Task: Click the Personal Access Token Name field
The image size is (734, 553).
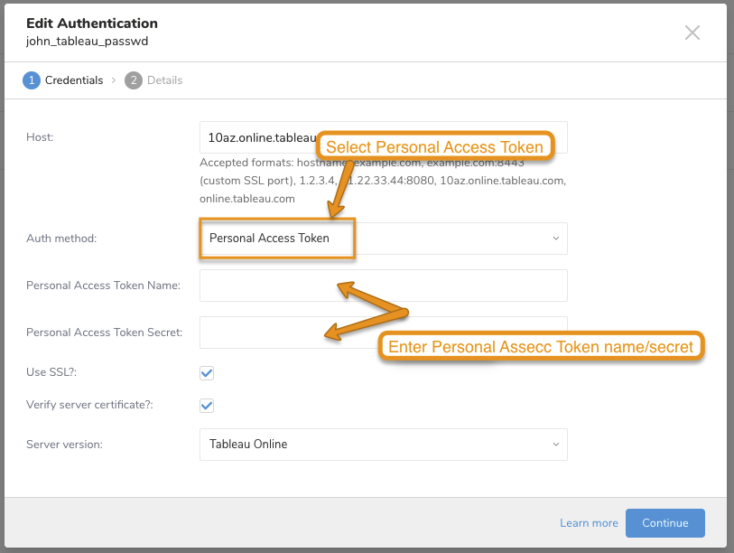Action: click(383, 286)
